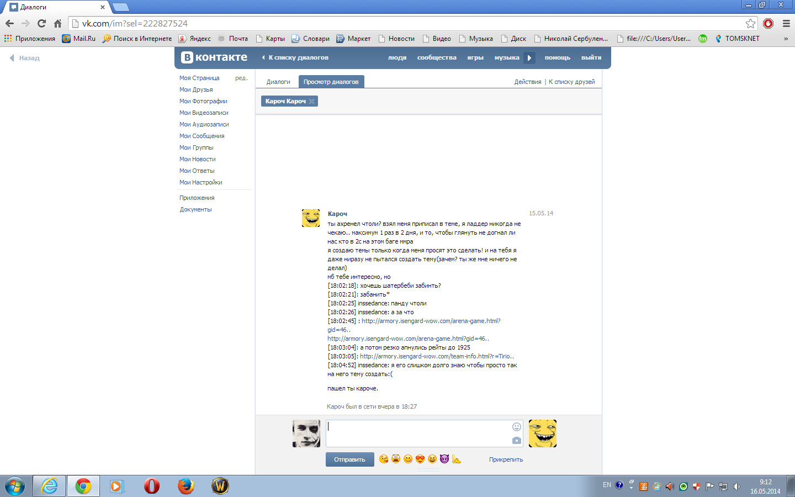Click the EN language indicator

click(x=607, y=485)
